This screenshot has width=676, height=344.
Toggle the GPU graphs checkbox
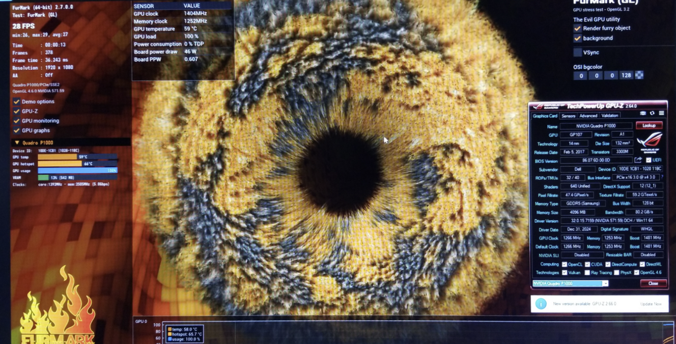tap(17, 130)
